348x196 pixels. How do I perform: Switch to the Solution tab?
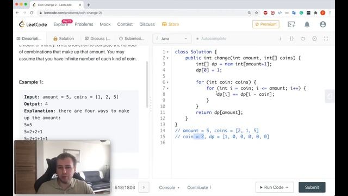click(64, 39)
